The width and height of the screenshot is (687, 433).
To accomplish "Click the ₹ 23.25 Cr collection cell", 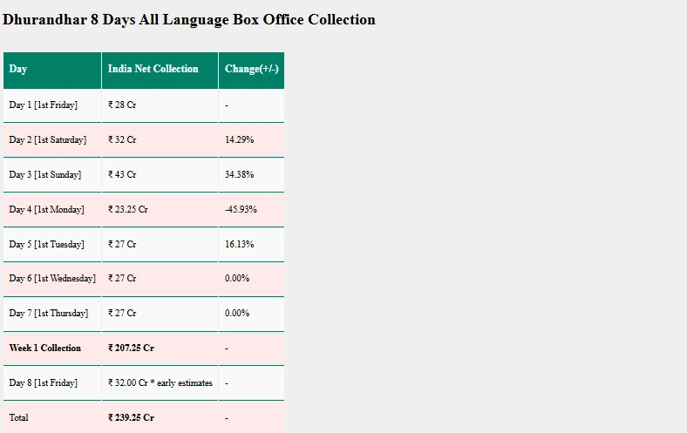I will (128, 210).
